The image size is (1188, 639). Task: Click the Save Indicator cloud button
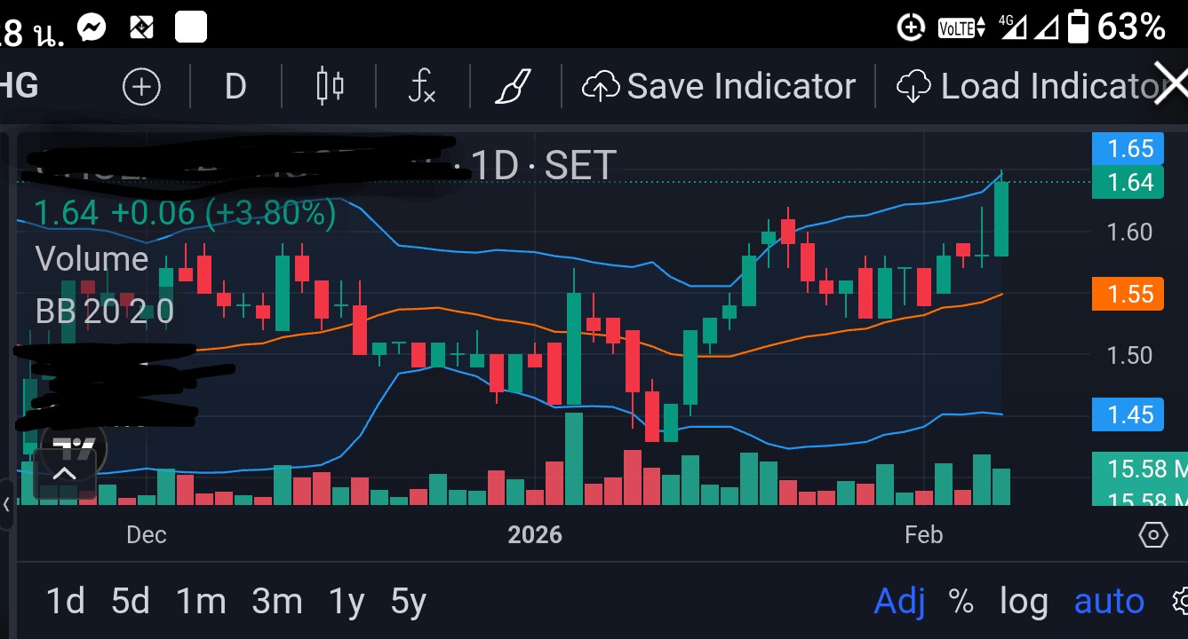pyautogui.click(x=718, y=87)
